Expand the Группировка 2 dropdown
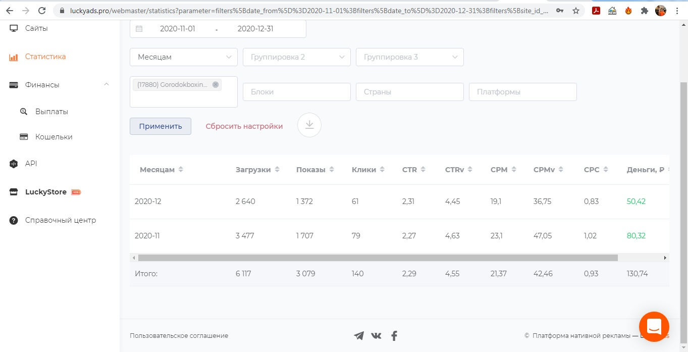Screen dimensions: 688x352 297,57
